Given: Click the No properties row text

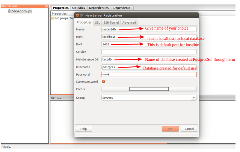Looking at the screenshot, I should tap(65, 18).
